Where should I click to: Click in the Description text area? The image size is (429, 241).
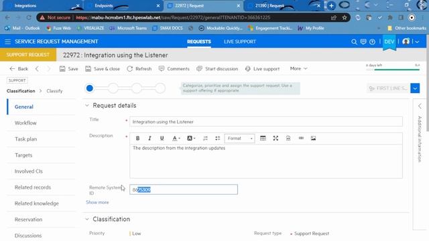(266, 161)
